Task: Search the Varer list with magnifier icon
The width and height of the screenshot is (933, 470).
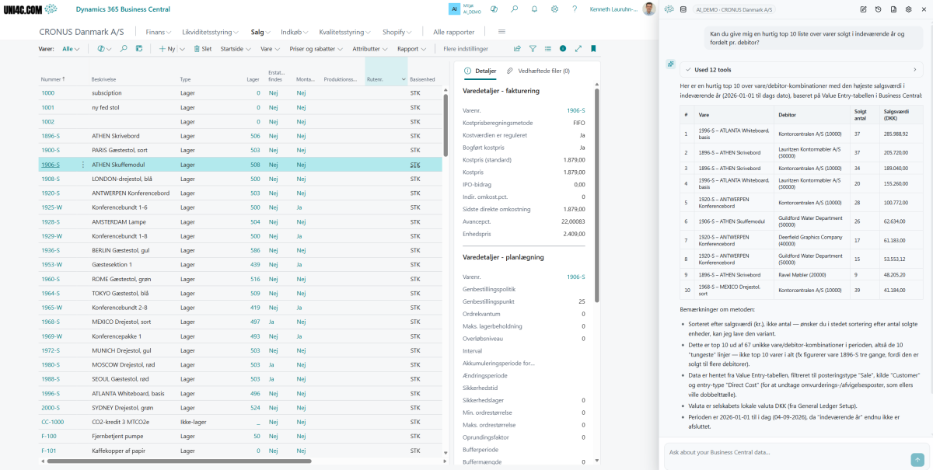Action: click(123, 48)
